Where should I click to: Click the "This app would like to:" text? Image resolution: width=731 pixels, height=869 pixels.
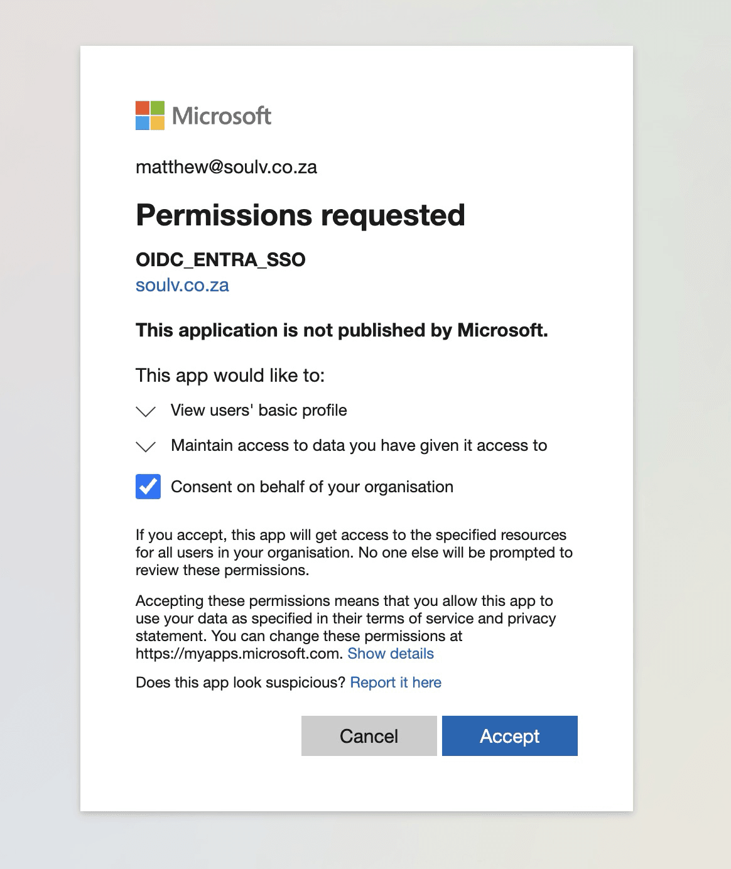(x=230, y=375)
